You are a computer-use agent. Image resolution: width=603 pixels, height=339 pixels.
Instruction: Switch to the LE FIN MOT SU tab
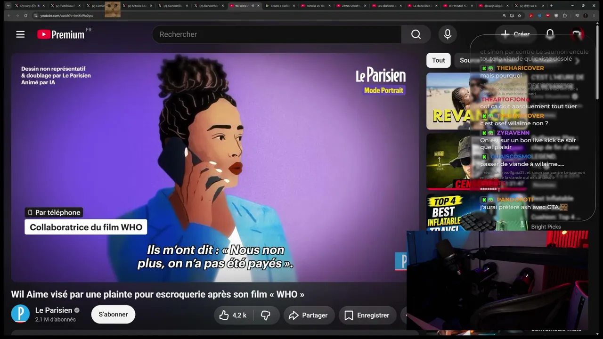tap(458, 6)
